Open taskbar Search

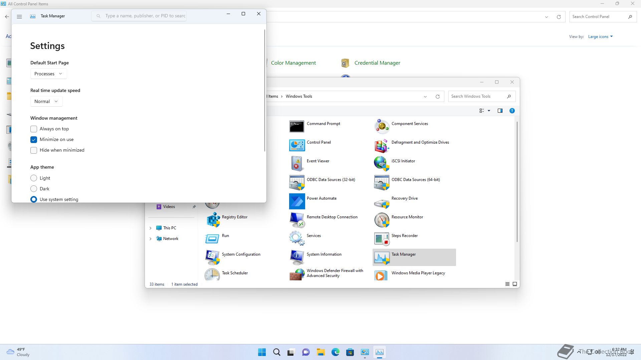(276, 352)
